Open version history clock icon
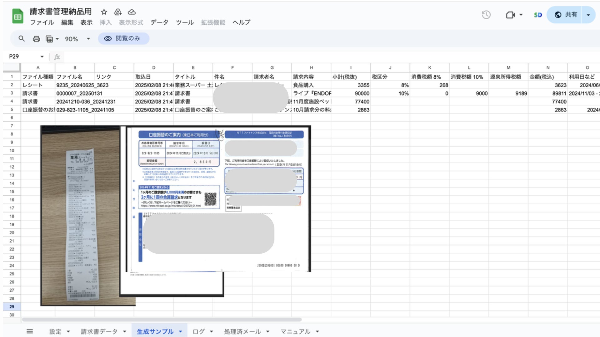 pyautogui.click(x=486, y=15)
